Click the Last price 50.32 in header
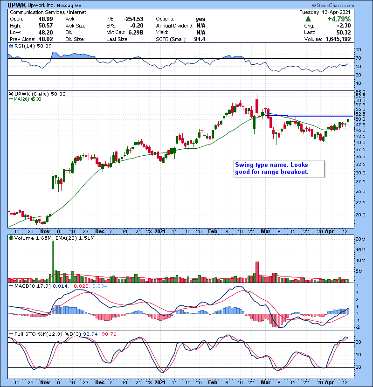373x387 pixels. point(344,32)
